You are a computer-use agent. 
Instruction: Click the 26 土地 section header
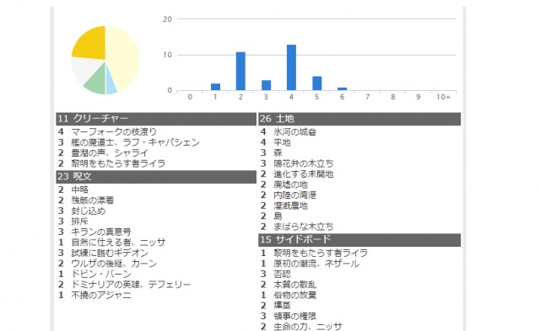point(359,119)
